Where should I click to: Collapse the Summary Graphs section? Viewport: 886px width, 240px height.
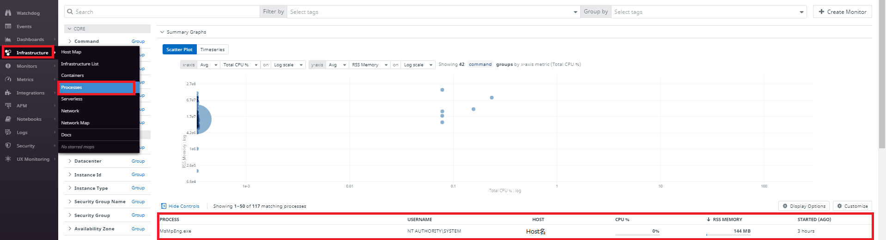[162, 32]
